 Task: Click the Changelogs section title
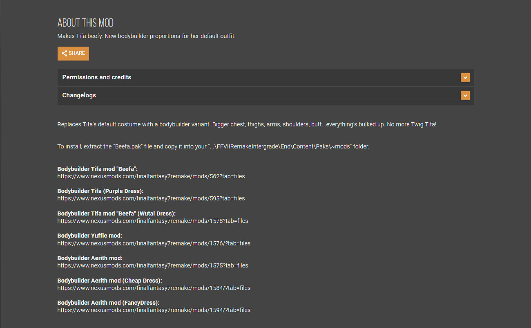click(79, 95)
